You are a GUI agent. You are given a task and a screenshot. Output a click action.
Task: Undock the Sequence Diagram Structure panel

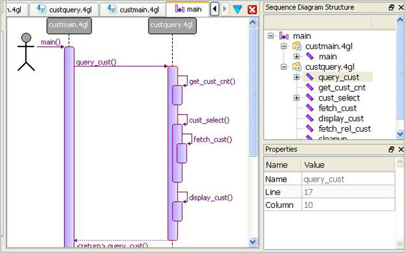coord(391,7)
